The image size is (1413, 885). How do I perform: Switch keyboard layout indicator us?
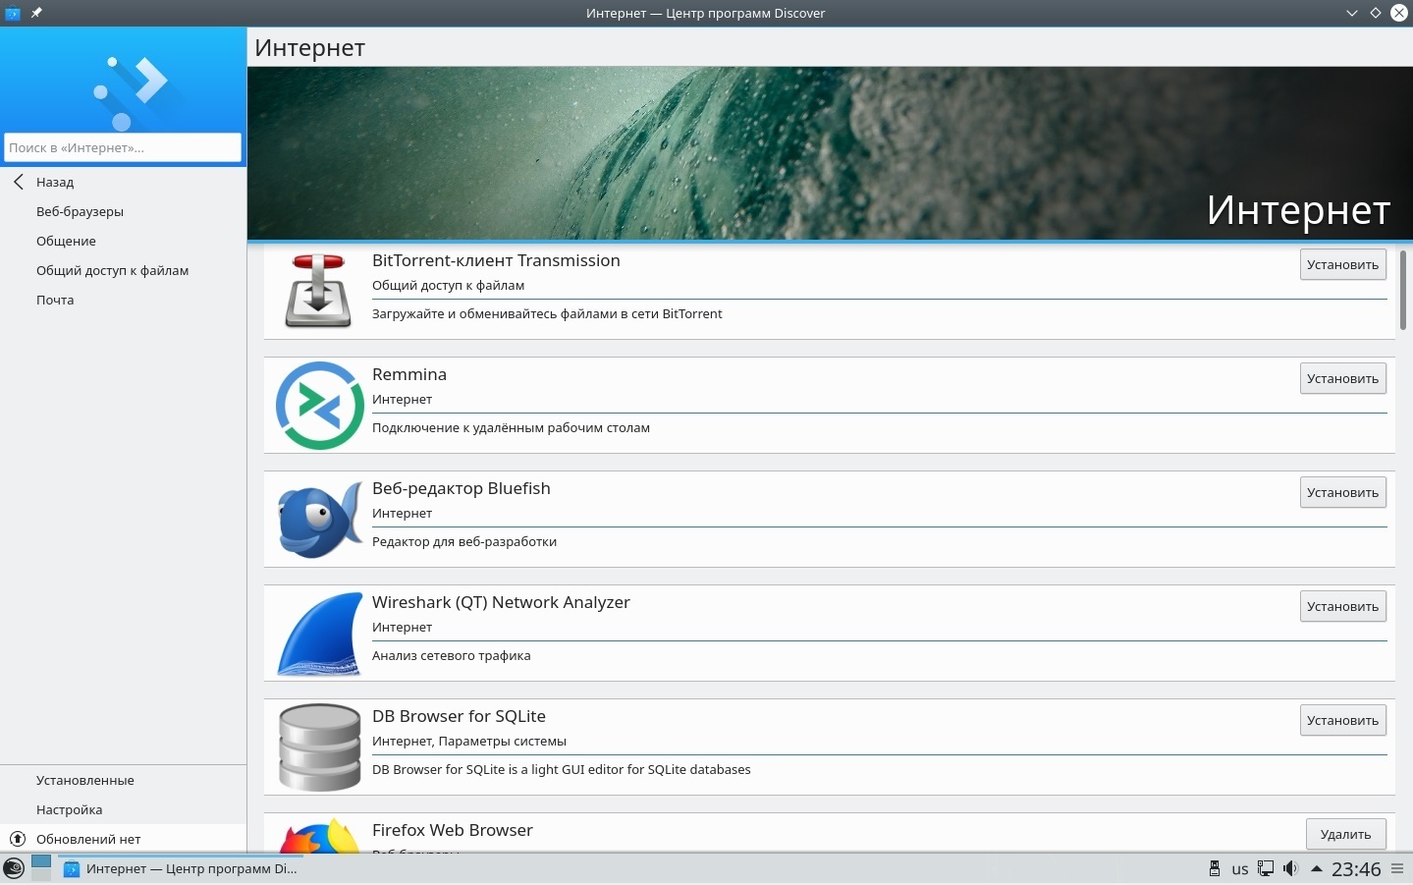[x=1240, y=869]
